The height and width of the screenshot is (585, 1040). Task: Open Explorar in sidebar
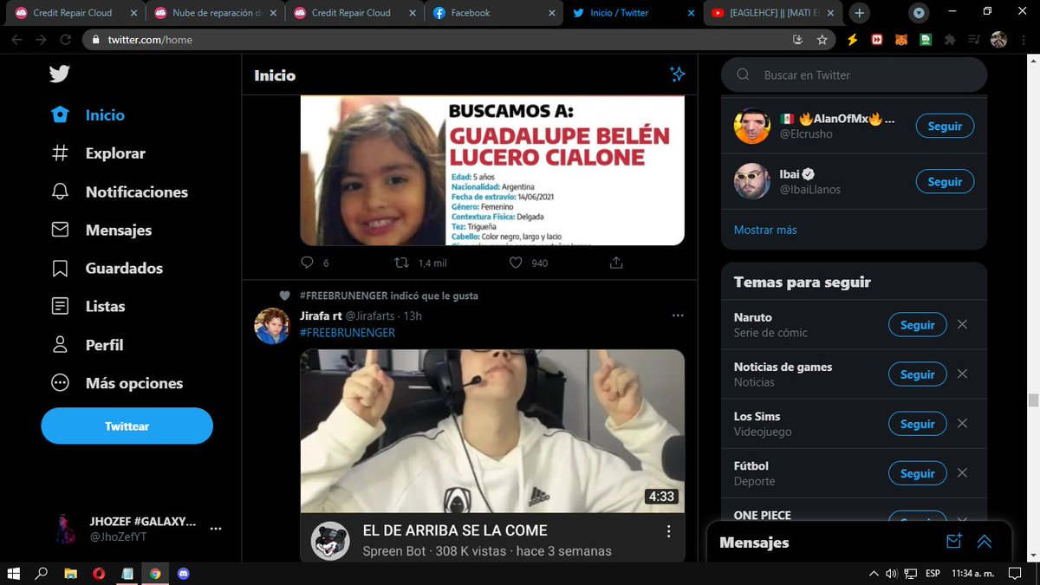pyautogui.click(x=98, y=153)
